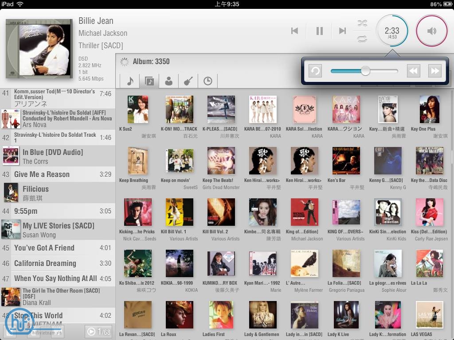Open the volume control
Screen dimensions: 454x340
click(x=431, y=30)
